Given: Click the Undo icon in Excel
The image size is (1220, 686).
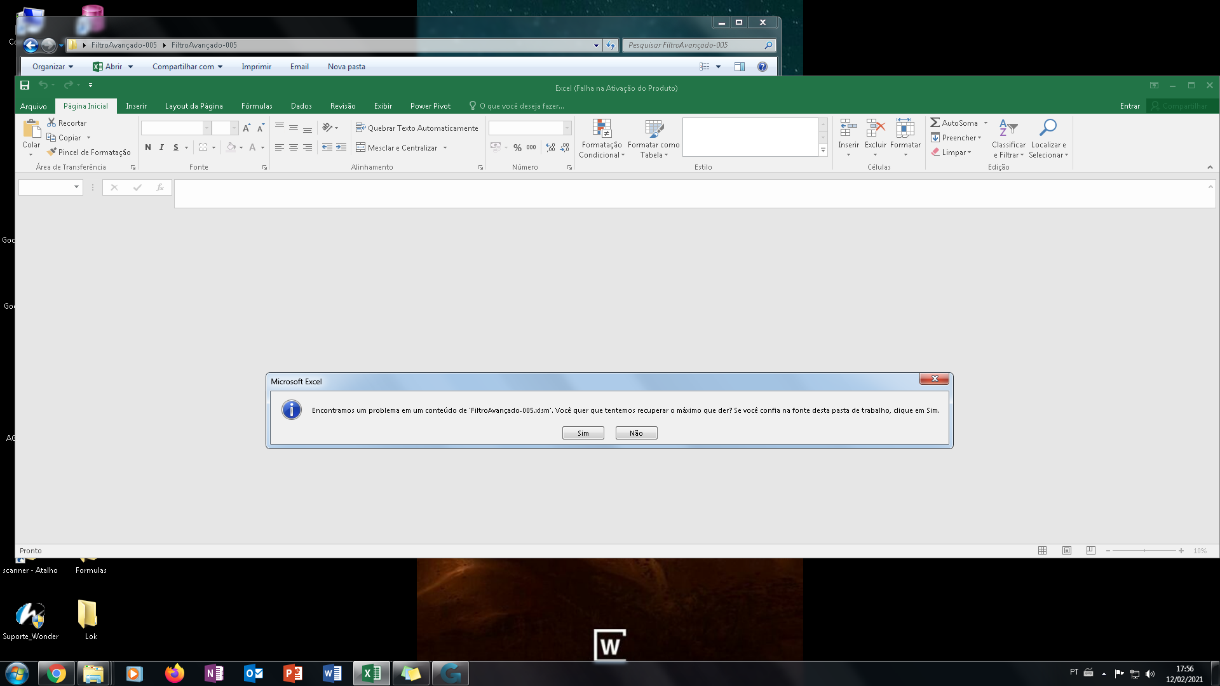Looking at the screenshot, I should point(43,85).
